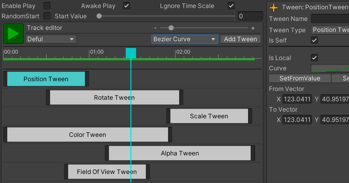349x183 pixels.
Task: Uncheck the Awake Play checkbox
Action: [x=126, y=6]
